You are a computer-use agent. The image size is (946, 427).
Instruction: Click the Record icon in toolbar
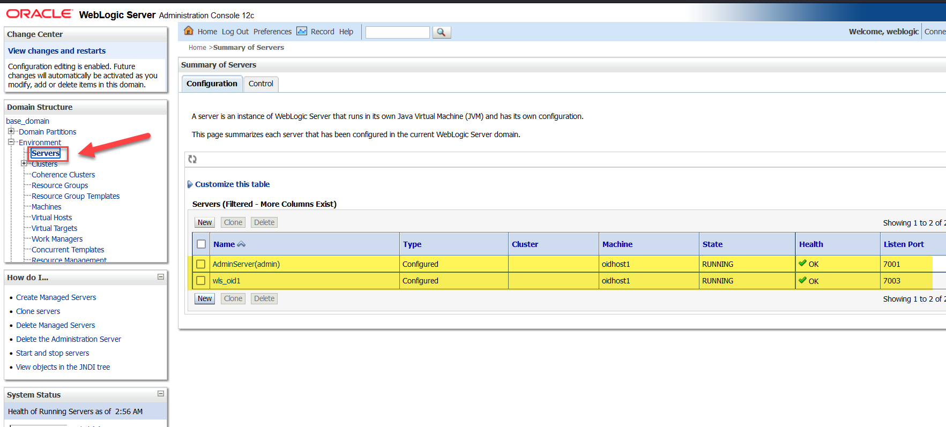[302, 31]
